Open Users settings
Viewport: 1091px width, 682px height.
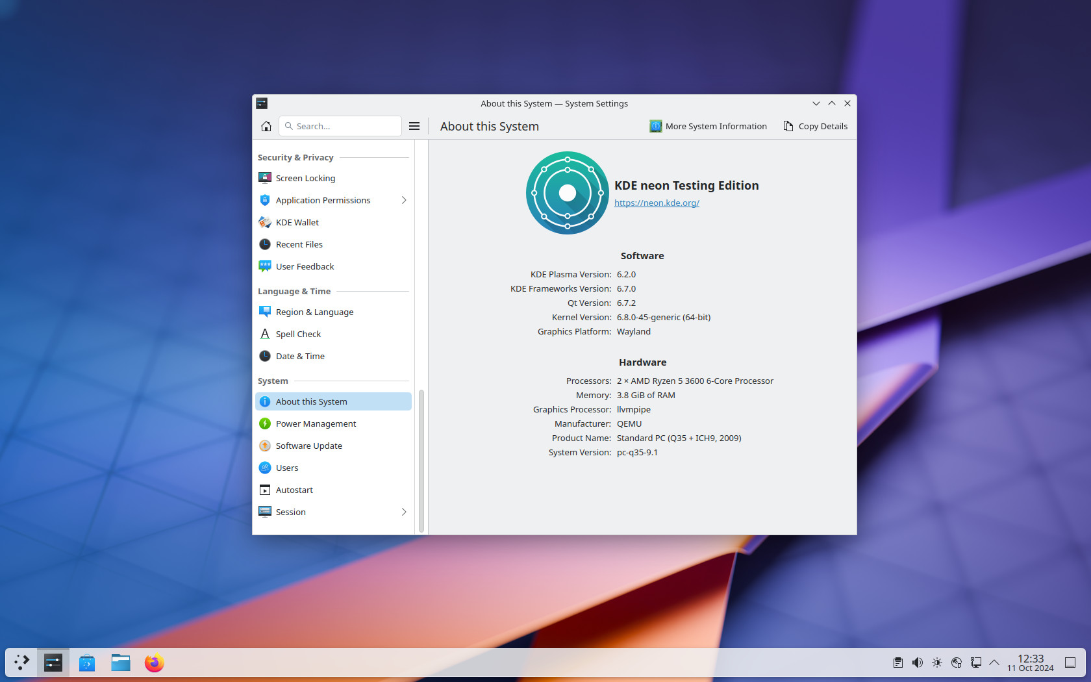point(333,468)
